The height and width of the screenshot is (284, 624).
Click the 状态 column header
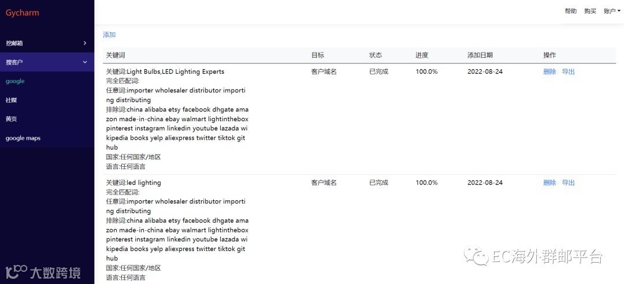pos(376,55)
